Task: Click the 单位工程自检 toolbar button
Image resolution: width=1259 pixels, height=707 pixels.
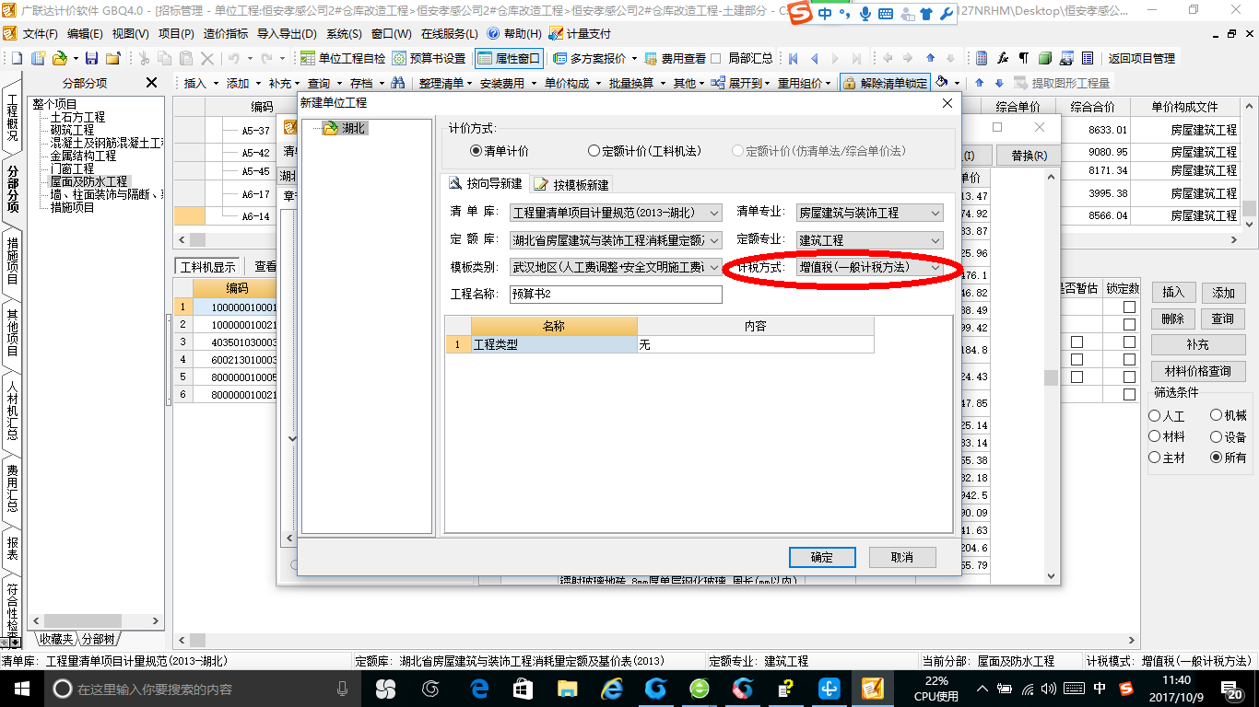Action: [344, 58]
